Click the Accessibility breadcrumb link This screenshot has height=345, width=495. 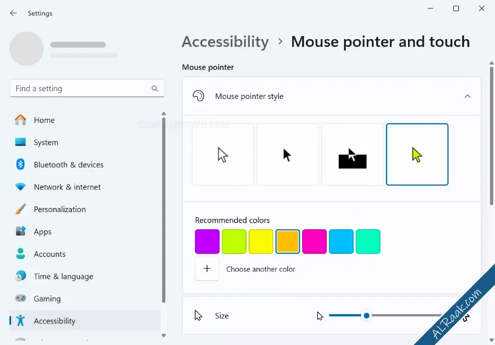[226, 42]
